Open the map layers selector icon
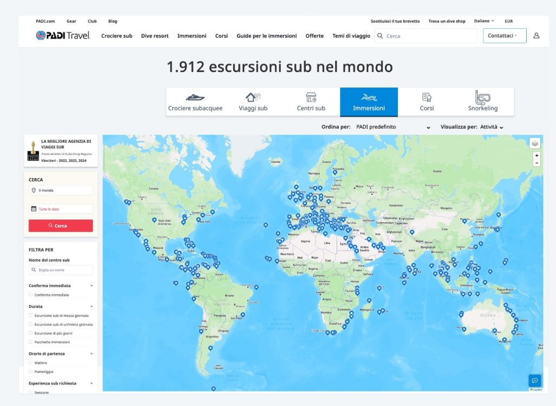Viewport: 556px width, 406px height. pyautogui.click(x=535, y=143)
